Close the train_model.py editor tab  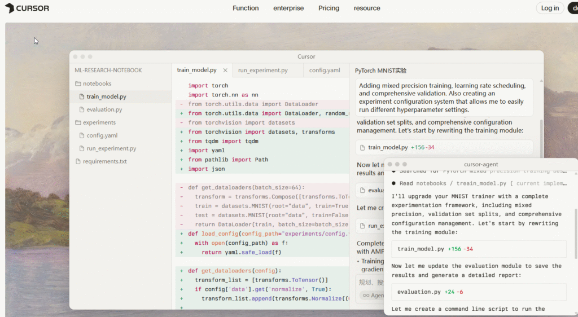pos(225,71)
